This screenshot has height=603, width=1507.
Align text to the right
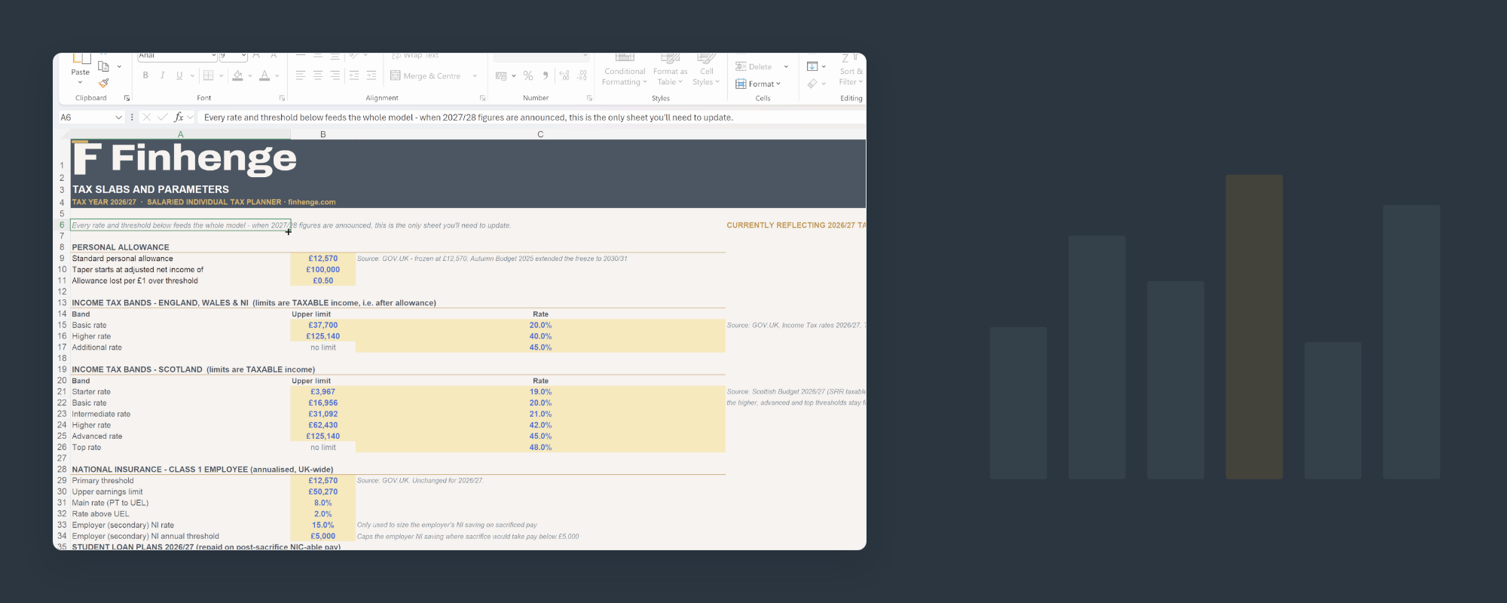coord(335,75)
